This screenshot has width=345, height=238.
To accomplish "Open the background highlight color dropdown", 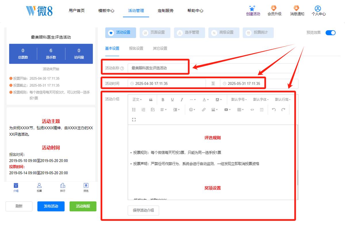I will pyautogui.click(x=218, y=100).
